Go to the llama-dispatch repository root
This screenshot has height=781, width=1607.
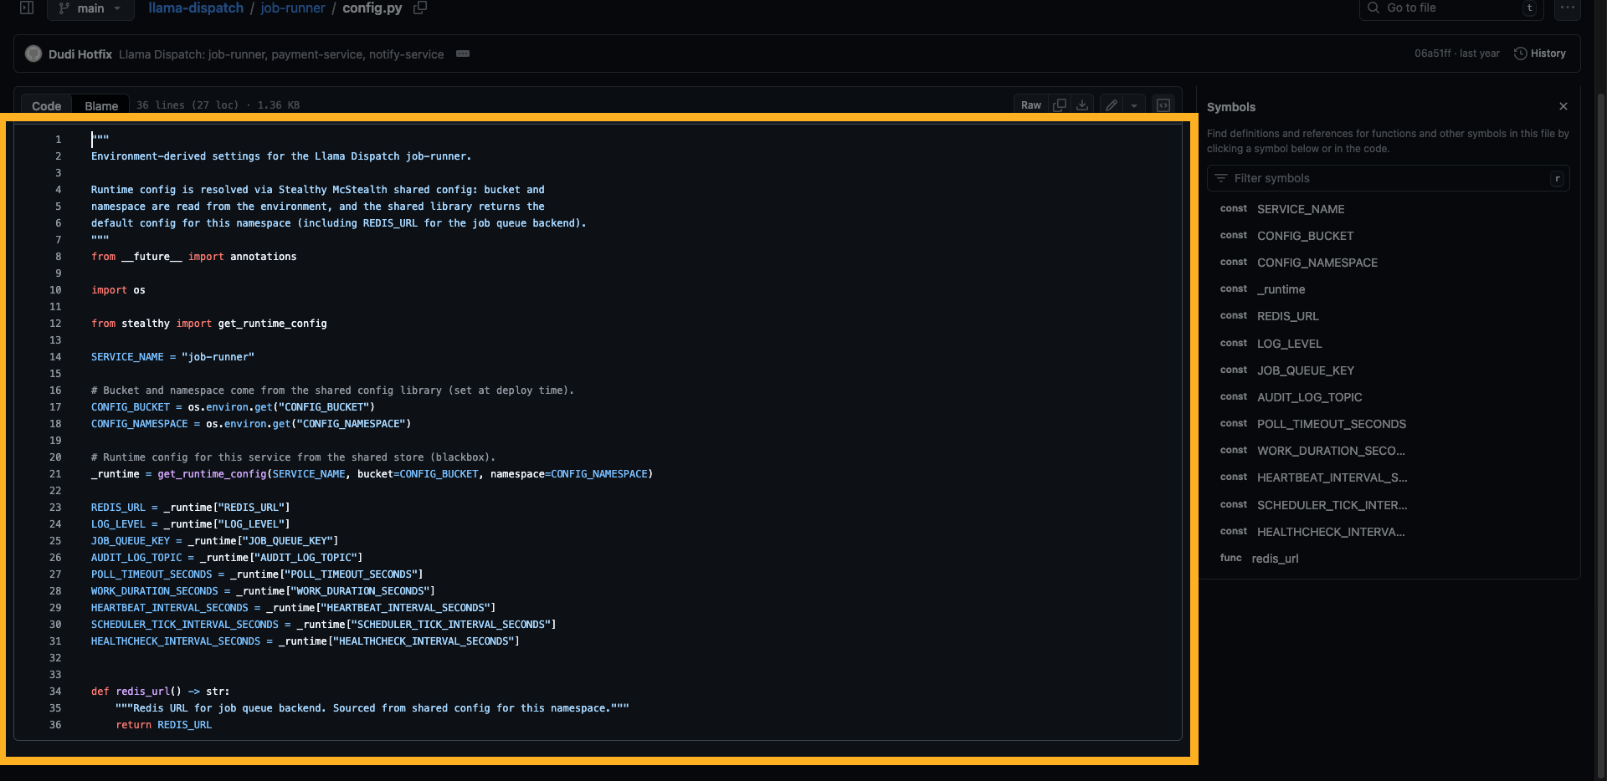pyautogui.click(x=196, y=8)
